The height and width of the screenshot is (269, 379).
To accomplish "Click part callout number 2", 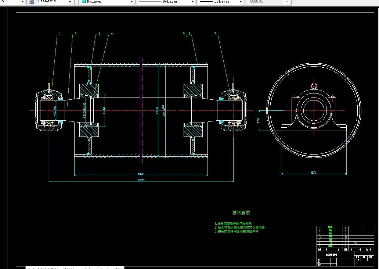I will click(x=76, y=33).
